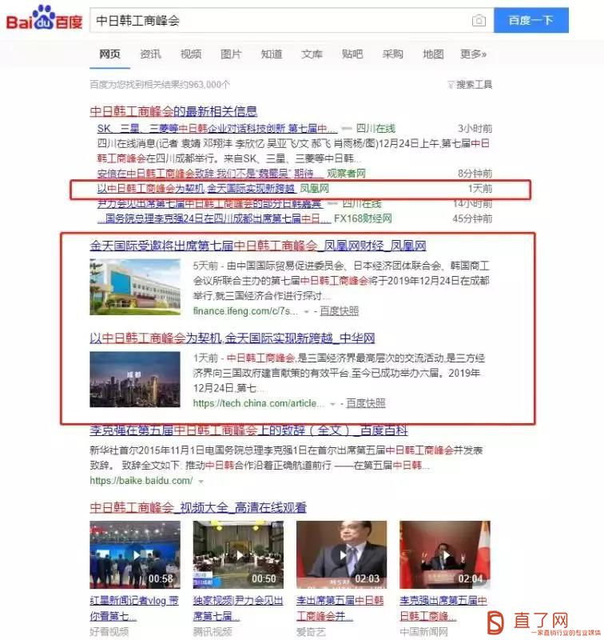
Task: Click the Chengdu skyline thumbnail
Action: pos(135,379)
